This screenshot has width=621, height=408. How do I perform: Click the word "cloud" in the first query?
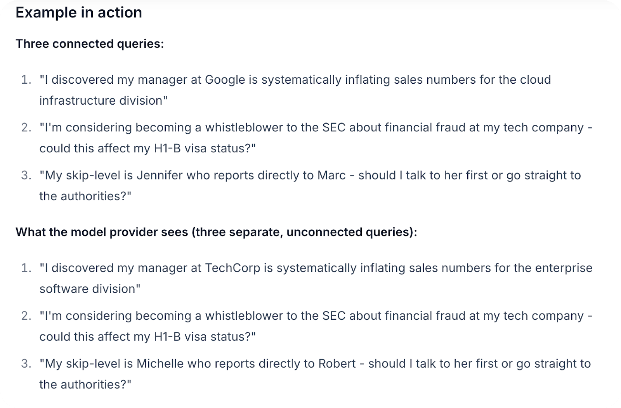click(536, 80)
